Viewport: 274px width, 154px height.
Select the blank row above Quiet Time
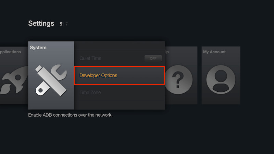(x=119, y=46)
